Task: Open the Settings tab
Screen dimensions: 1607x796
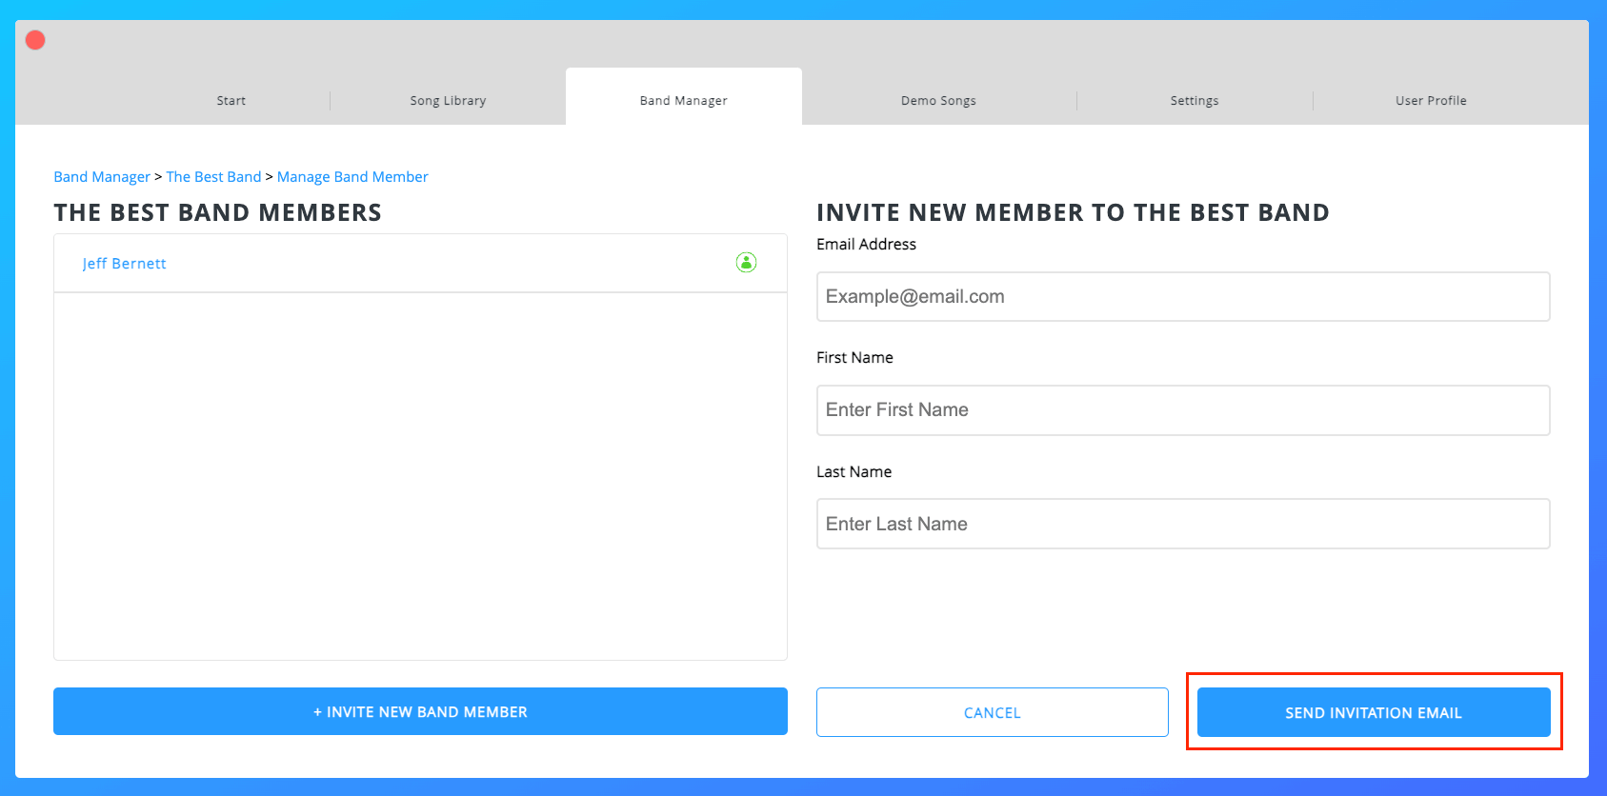Action: click(x=1194, y=100)
